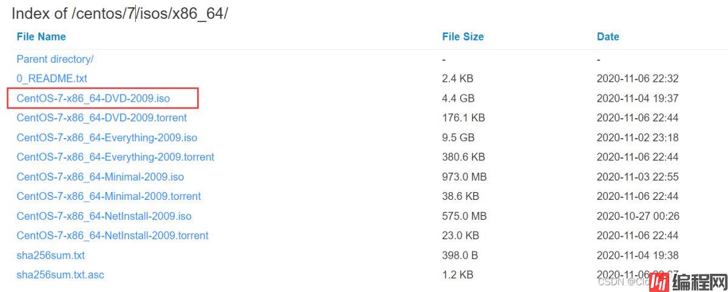Sort listing by File Size column
Viewport: 728px width, 292px height.
[462, 36]
